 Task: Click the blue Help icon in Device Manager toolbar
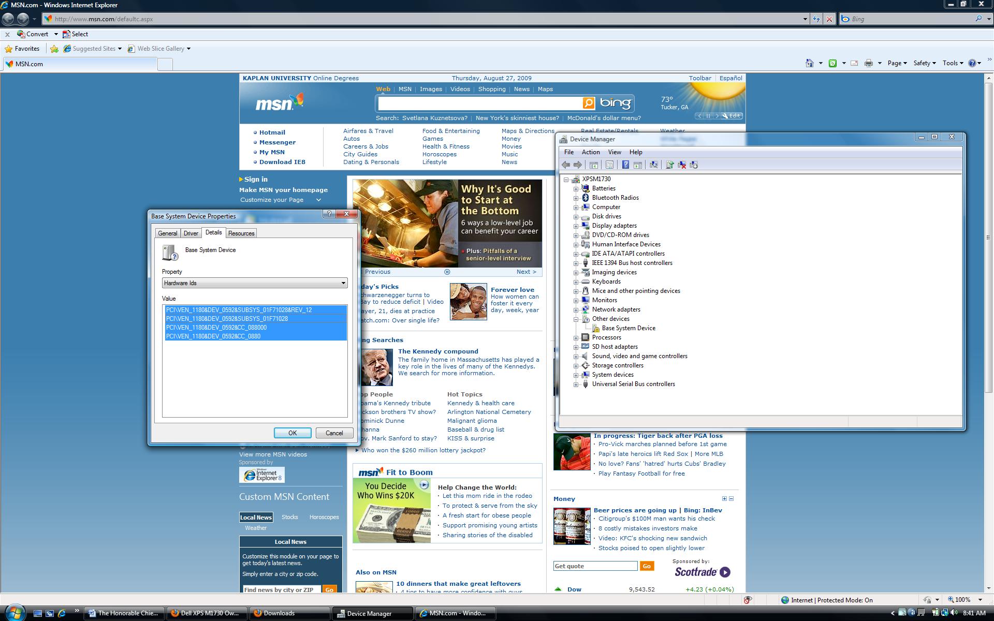[625, 165]
